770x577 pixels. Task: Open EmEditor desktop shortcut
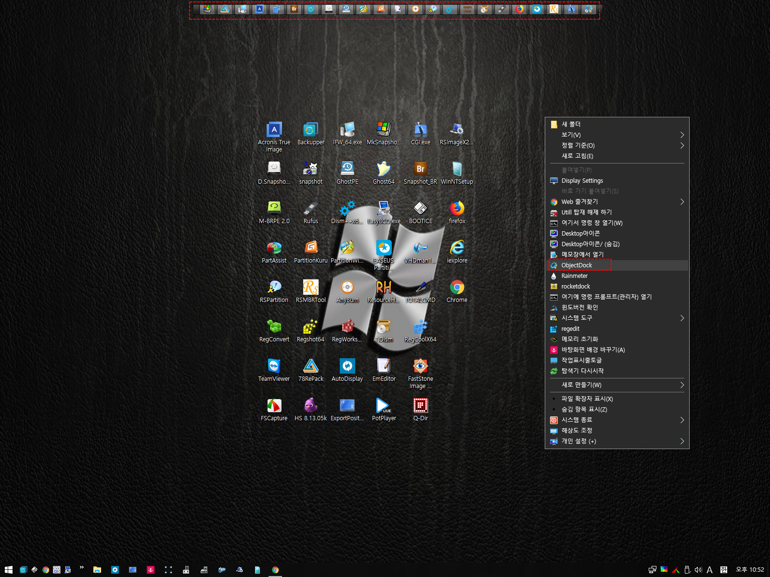pos(384,370)
